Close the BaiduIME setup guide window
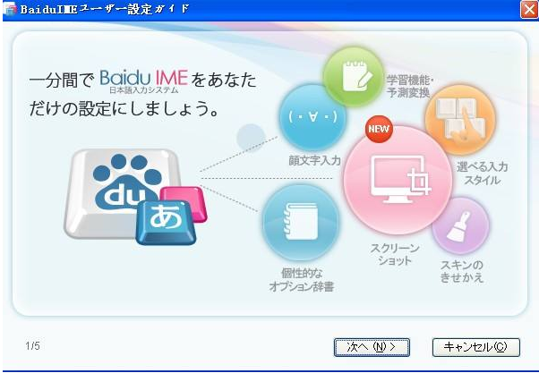This screenshot has height=373, width=539. [528, 9]
